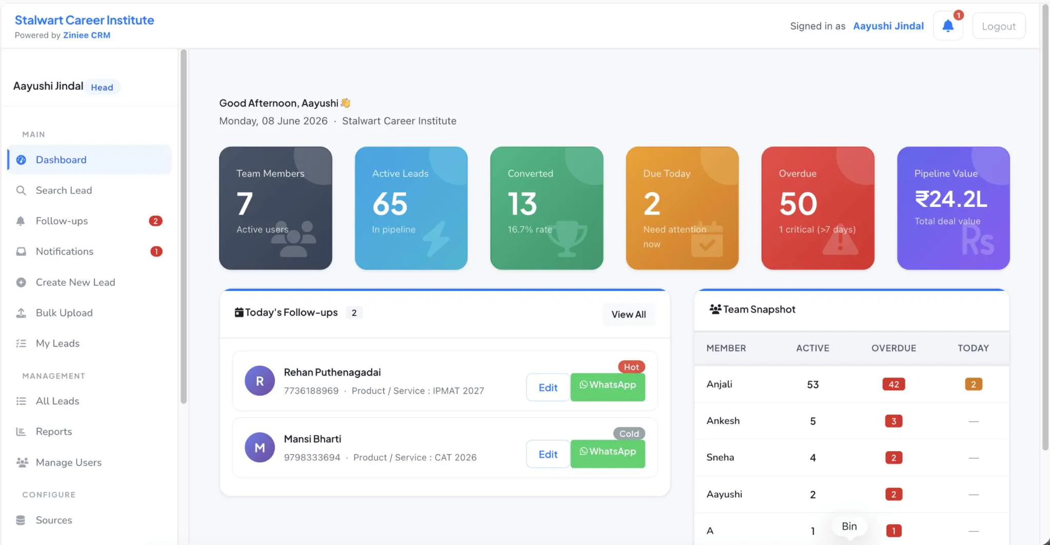Open the Team Members card

(275, 208)
